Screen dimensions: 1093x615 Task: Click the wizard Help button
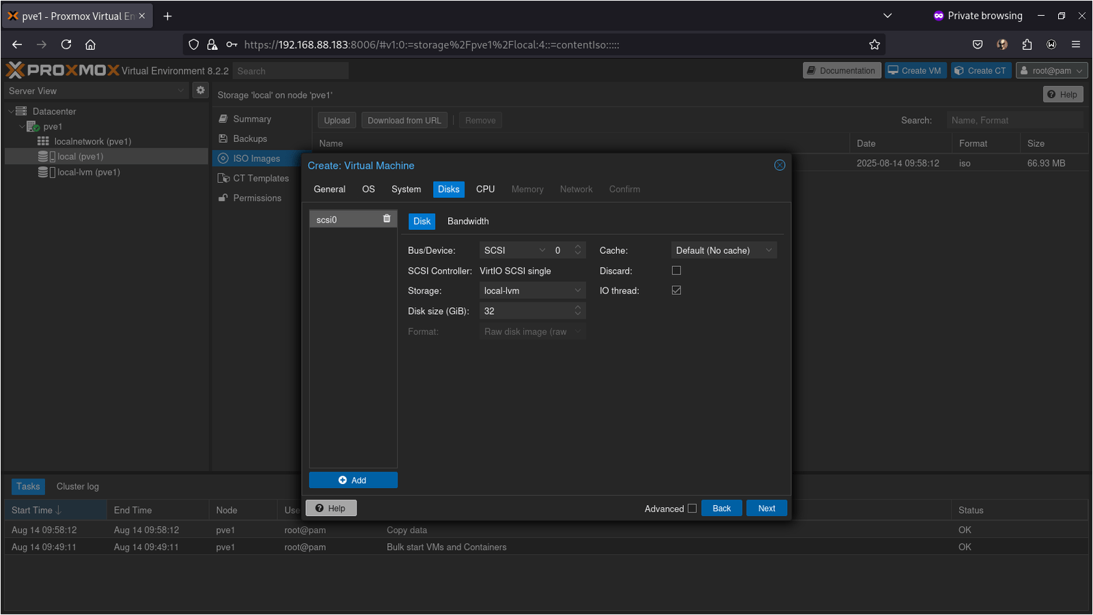pyautogui.click(x=331, y=509)
